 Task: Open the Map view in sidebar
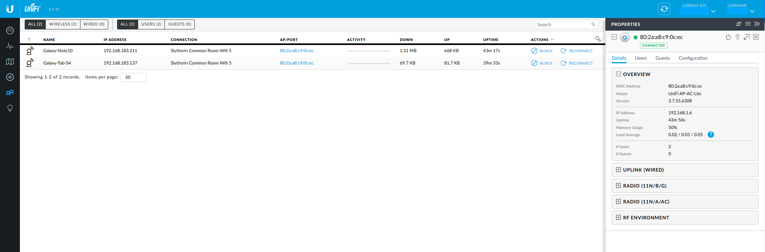(10, 62)
